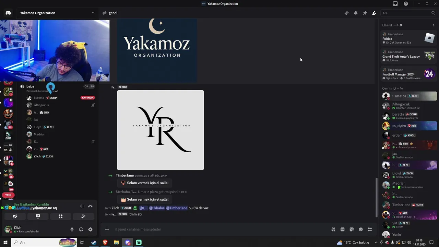Toggle noise suppression icon
Image resolution: width=439 pixels, height=247 pixels.
[82, 206]
